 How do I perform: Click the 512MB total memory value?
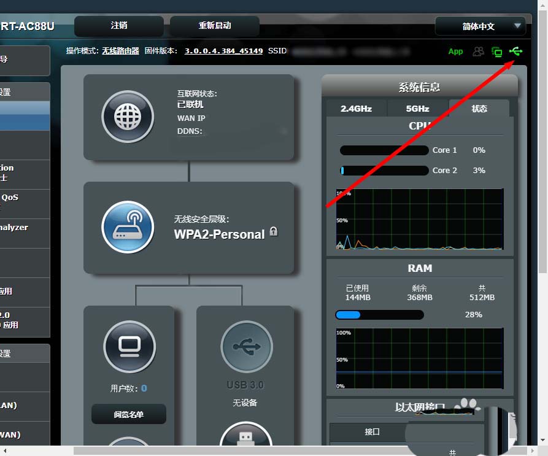point(482,298)
